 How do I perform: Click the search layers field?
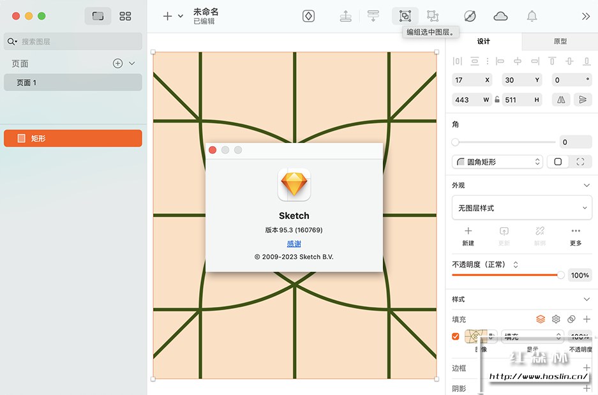pyautogui.click(x=73, y=41)
